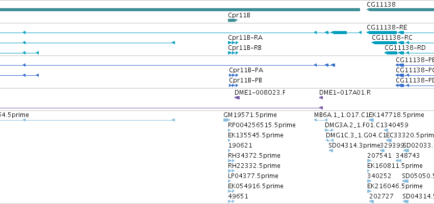Select the Cpr11B-RB transcript arrows

(233, 53)
